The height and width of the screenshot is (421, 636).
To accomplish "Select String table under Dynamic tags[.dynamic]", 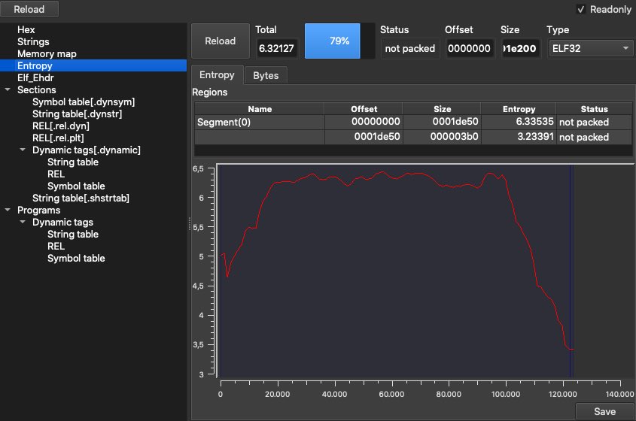I will [73, 162].
